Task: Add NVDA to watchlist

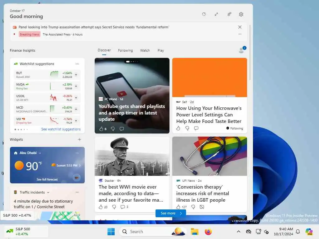Action: coord(76,86)
